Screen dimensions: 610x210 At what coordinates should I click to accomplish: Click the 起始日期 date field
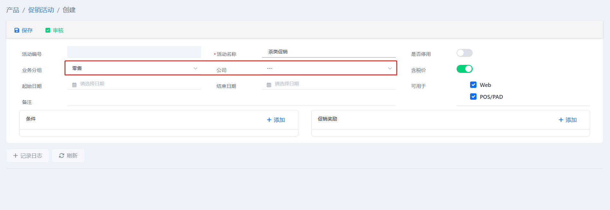tap(134, 84)
